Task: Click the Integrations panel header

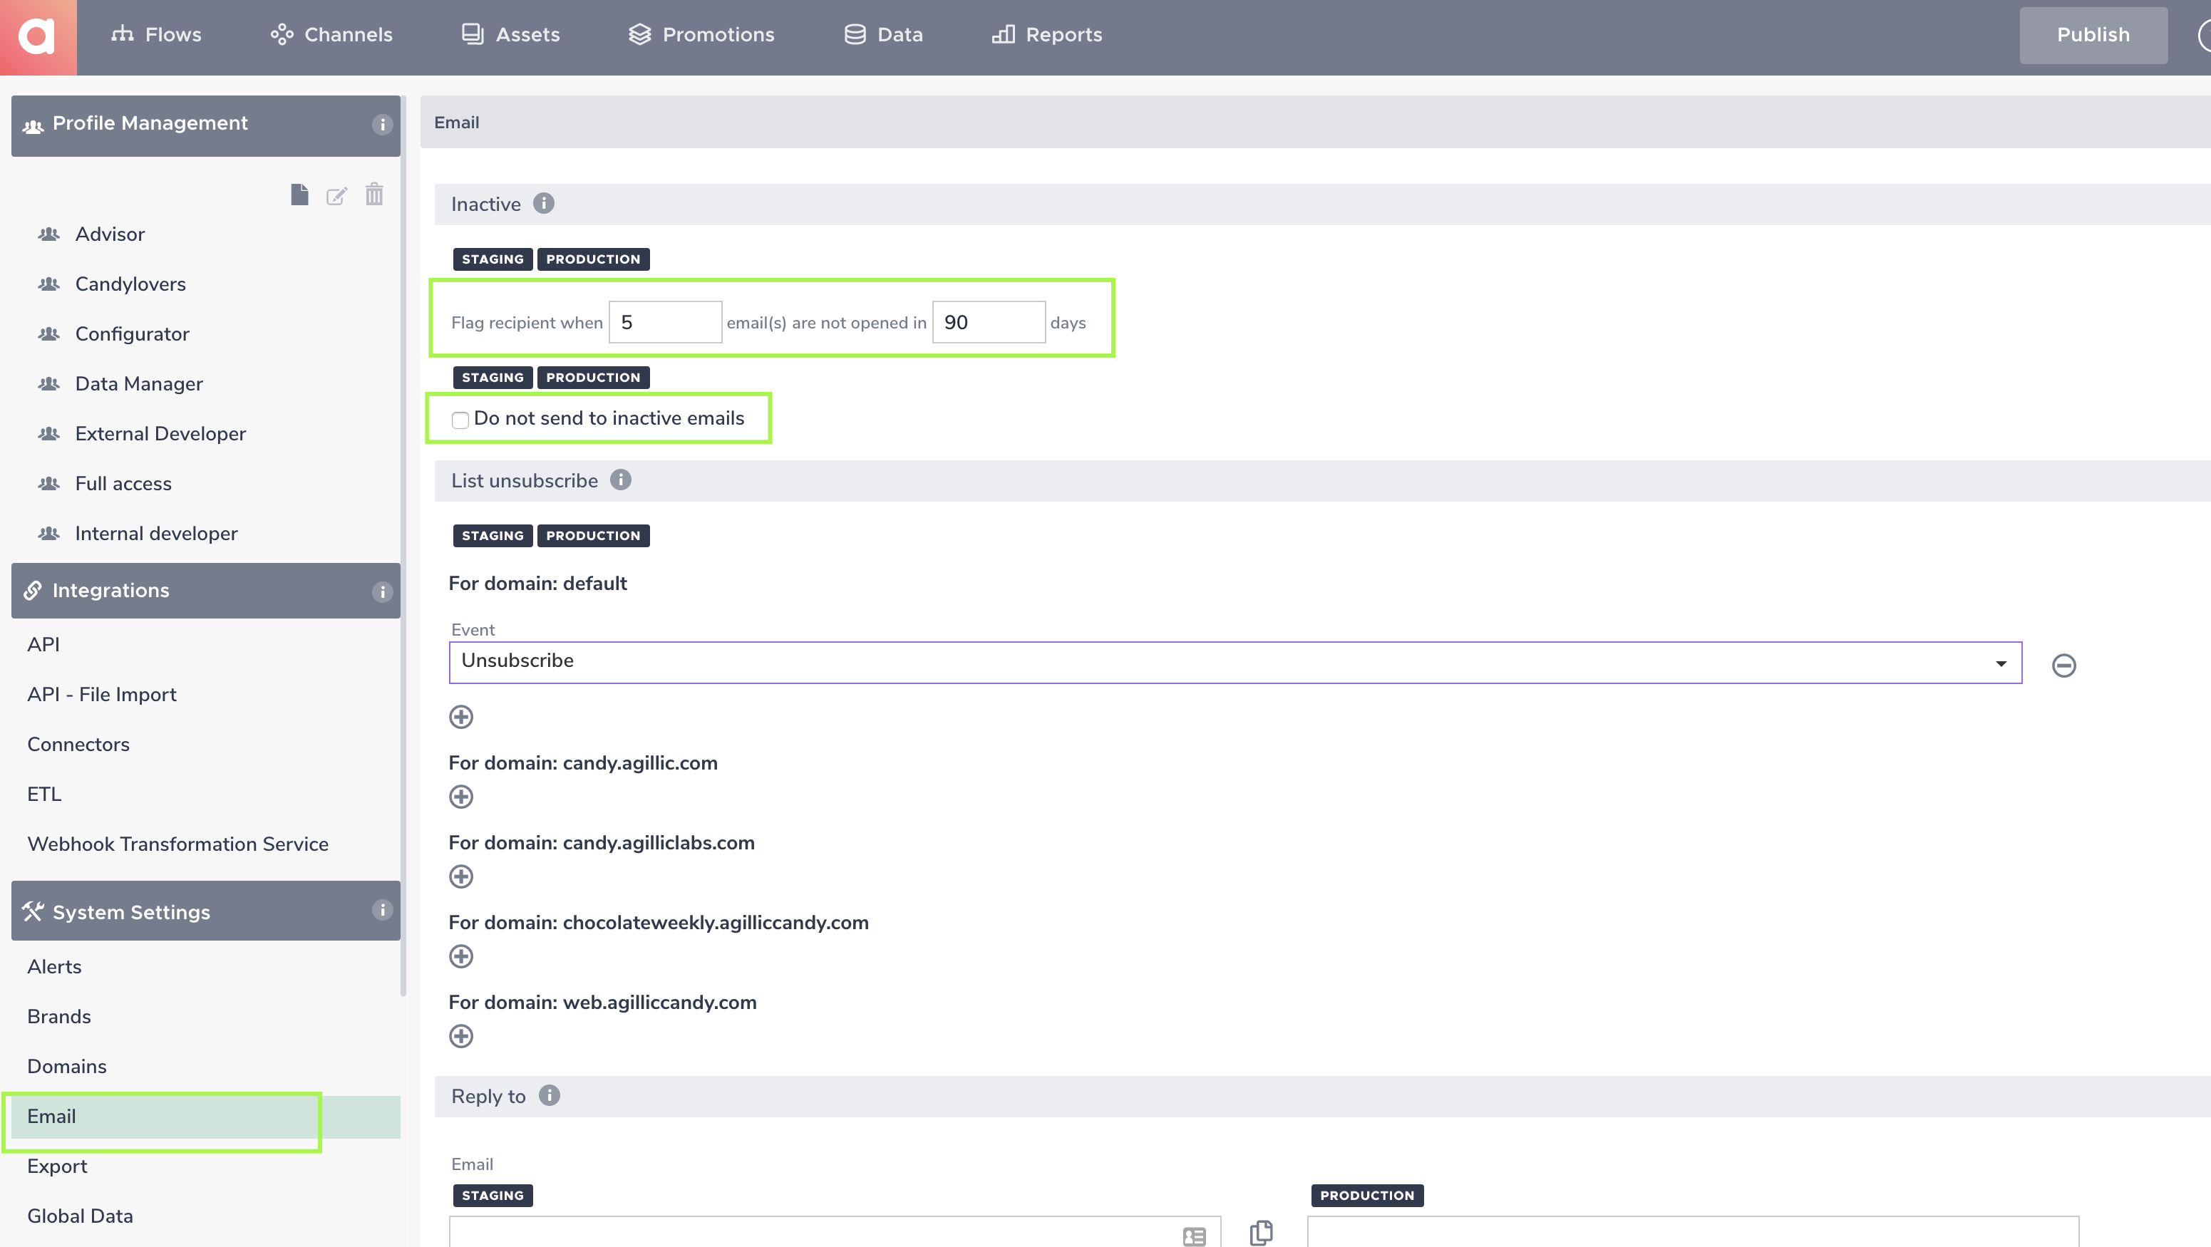Action: (205, 591)
